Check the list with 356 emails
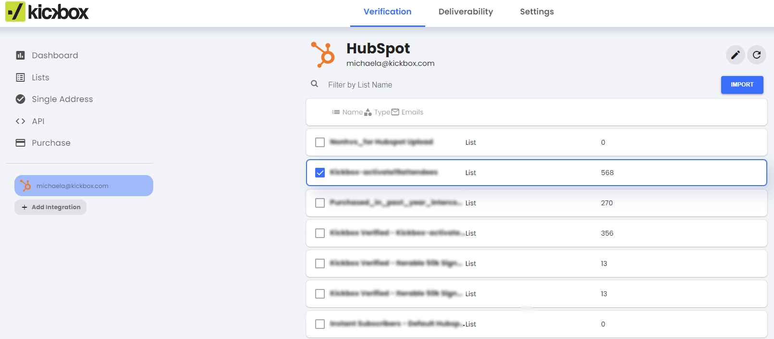Image resolution: width=774 pixels, height=339 pixels. 320,233
